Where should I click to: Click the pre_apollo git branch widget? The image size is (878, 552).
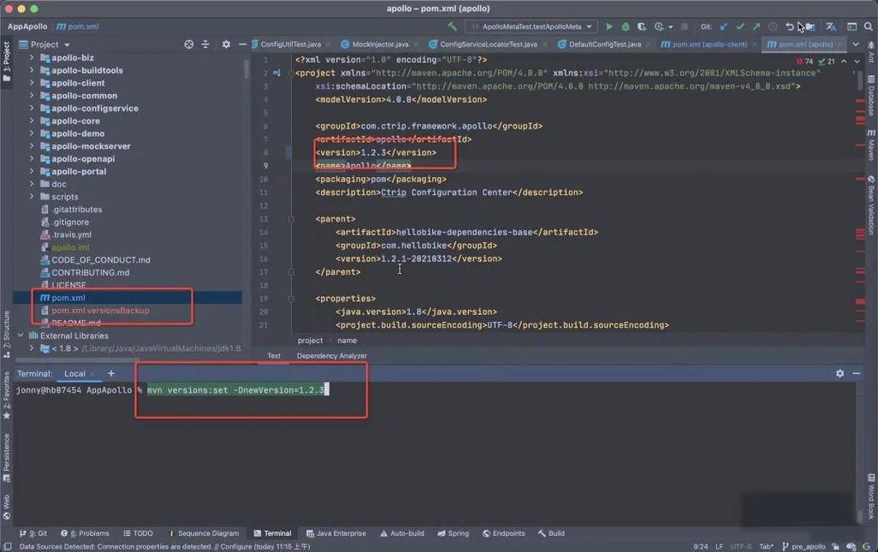[x=804, y=546]
